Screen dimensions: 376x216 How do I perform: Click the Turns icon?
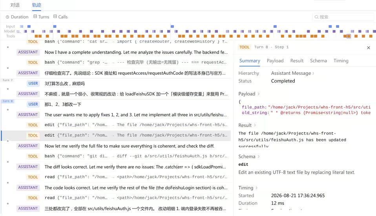35,16
